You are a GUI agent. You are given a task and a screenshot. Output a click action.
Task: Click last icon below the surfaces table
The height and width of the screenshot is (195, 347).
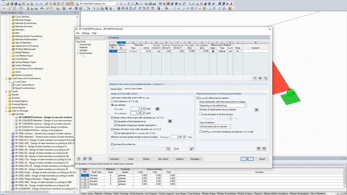pyautogui.click(x=266, y=78)
